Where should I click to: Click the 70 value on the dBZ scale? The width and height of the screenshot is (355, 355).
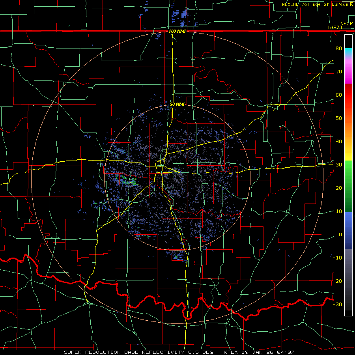click(339, 72)
